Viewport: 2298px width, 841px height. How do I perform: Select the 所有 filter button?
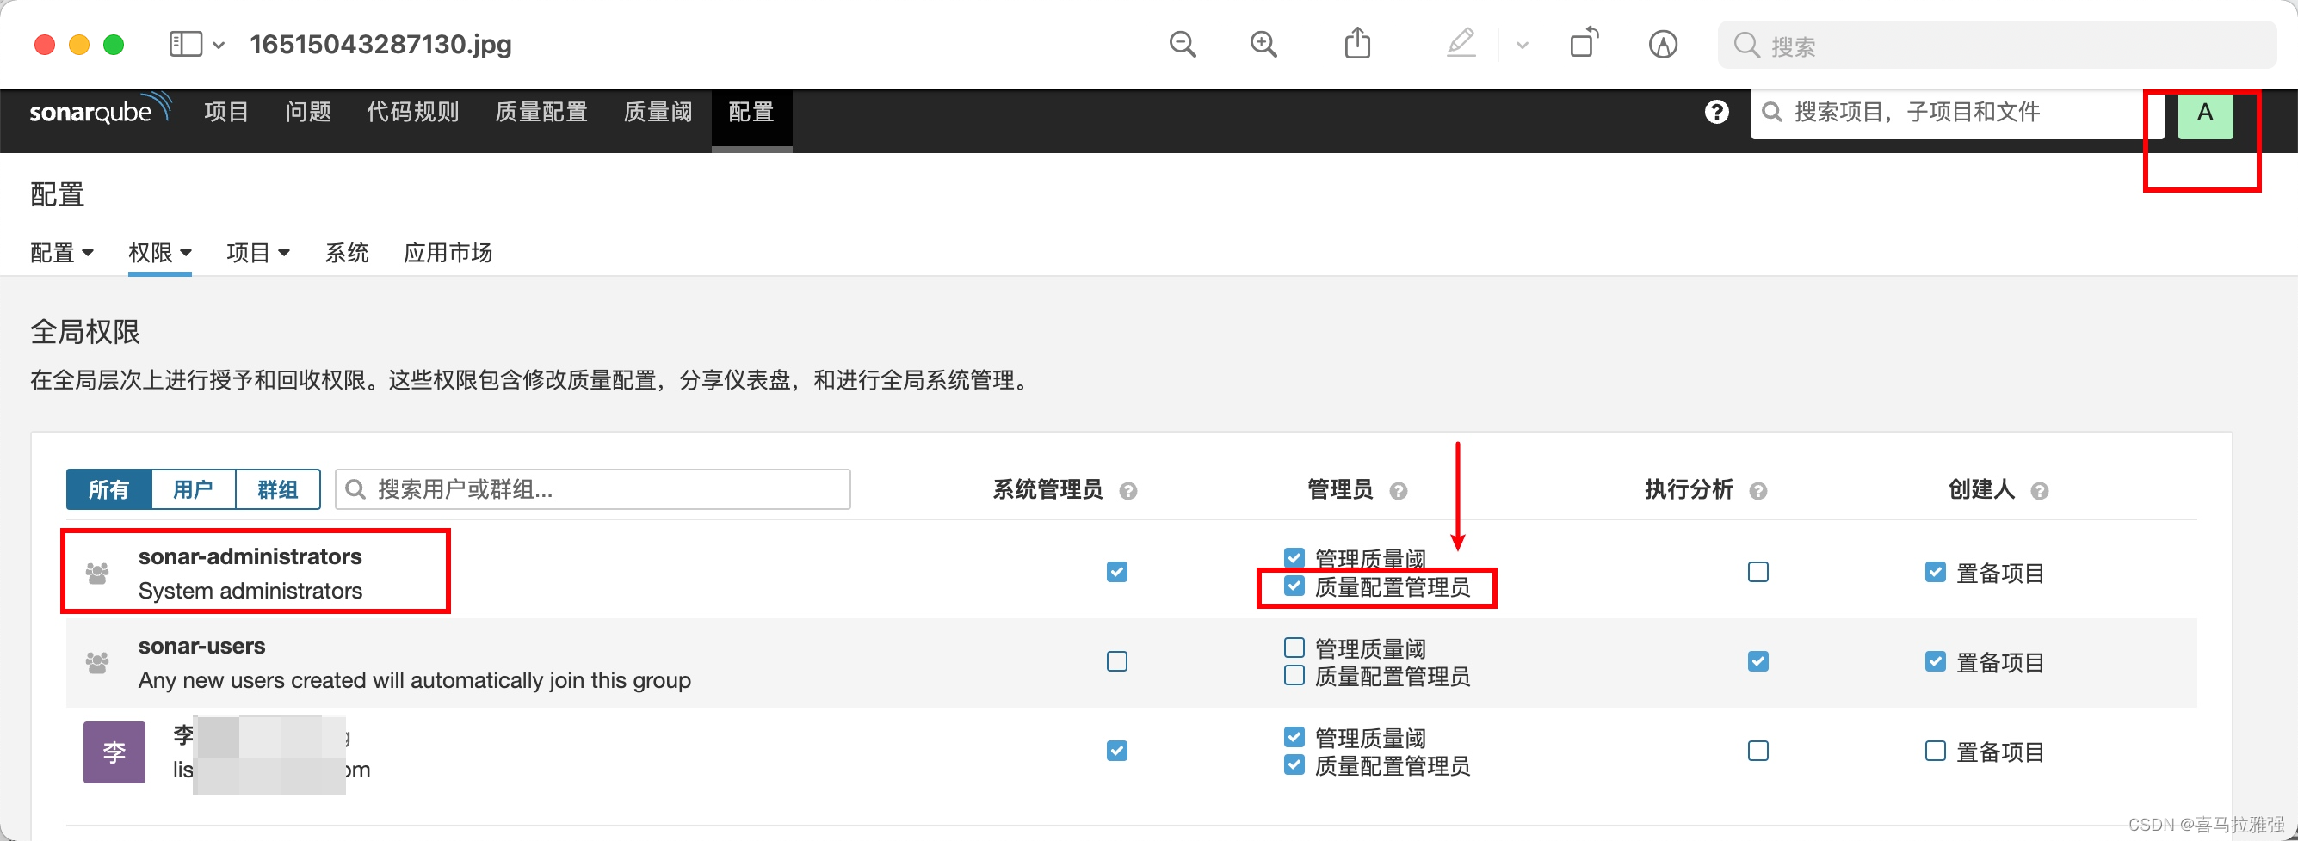tap(108, 489)
